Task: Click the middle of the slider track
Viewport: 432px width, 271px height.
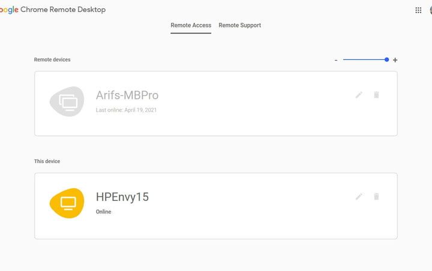Action: (x=365, y=59)
